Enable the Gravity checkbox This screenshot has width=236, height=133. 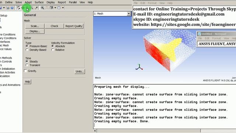[25, 71]
